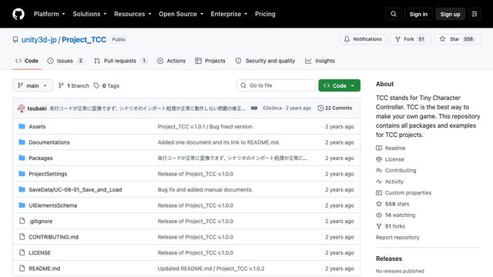Expand the Enterprise menu

coord(229,14)
